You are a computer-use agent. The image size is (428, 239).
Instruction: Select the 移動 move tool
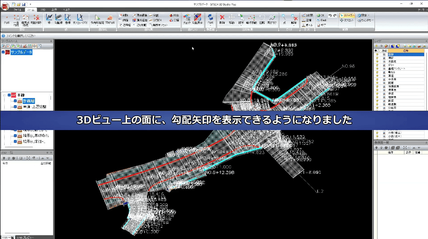(231, 19)
